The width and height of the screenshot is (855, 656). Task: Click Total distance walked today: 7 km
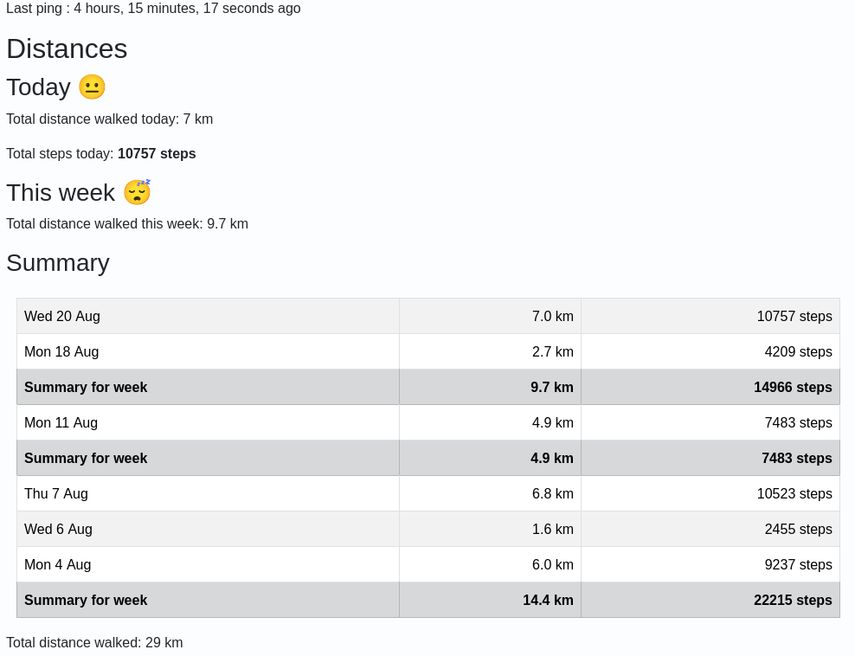tap(110, 119)
